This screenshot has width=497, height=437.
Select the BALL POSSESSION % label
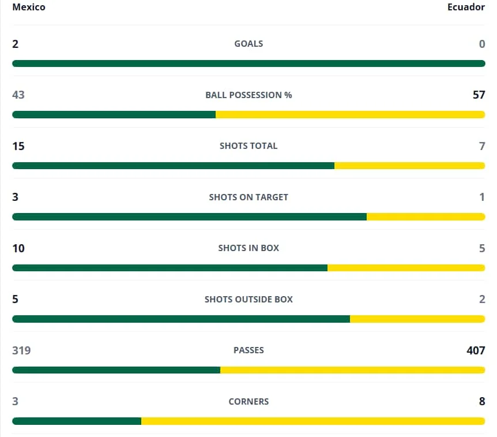tap(248, 95)
